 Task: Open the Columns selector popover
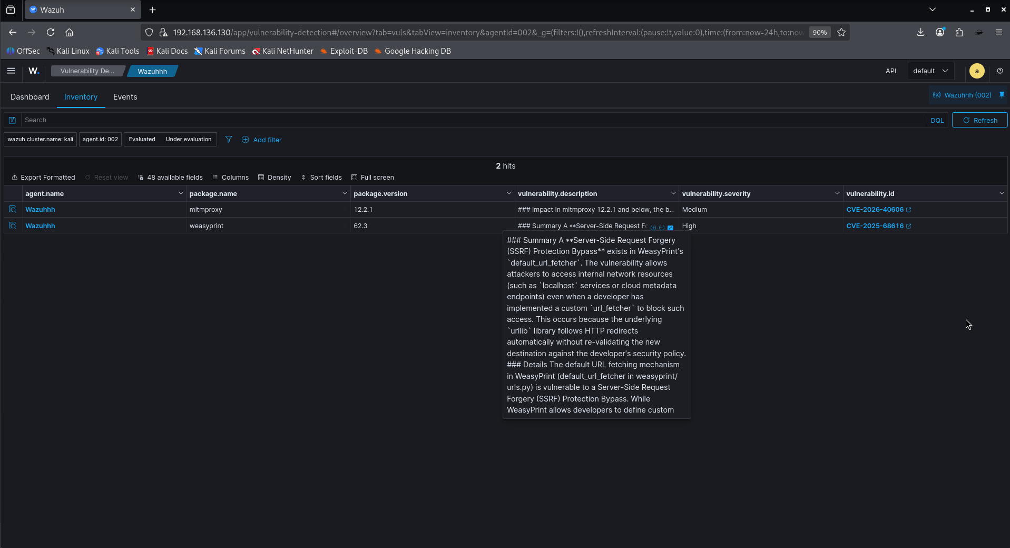pos(230,178)
